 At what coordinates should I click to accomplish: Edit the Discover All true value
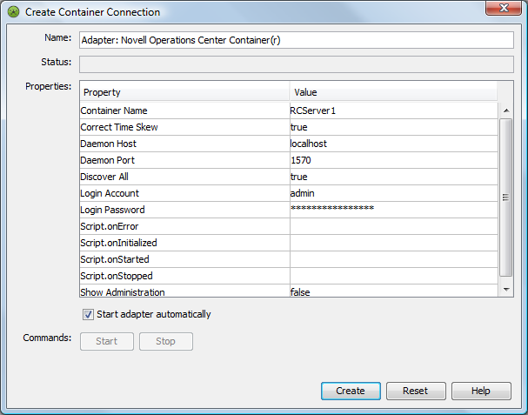click(x=394, y=177)
